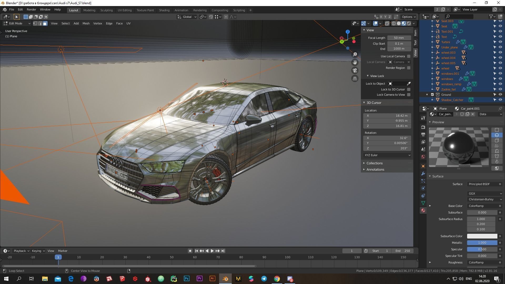Screen dimensions: 505x284
Task: Switch viewport shading to Wireframe
Action: coord(394,23)
